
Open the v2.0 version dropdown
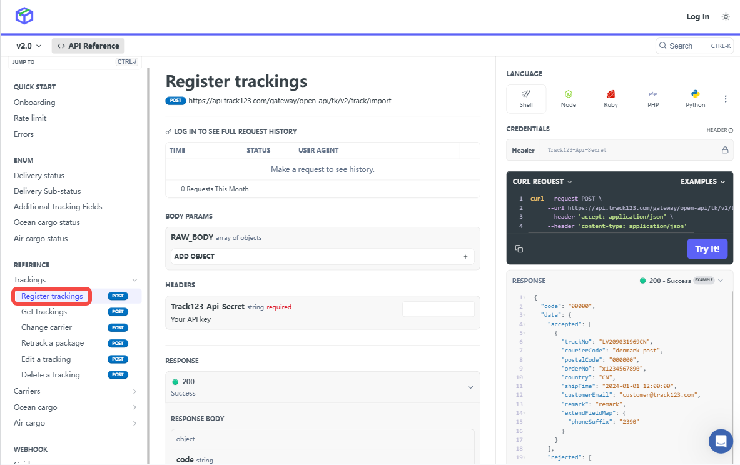point(29,46)
